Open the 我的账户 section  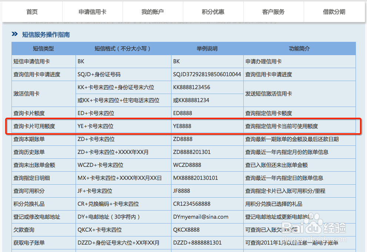point(153,11)
